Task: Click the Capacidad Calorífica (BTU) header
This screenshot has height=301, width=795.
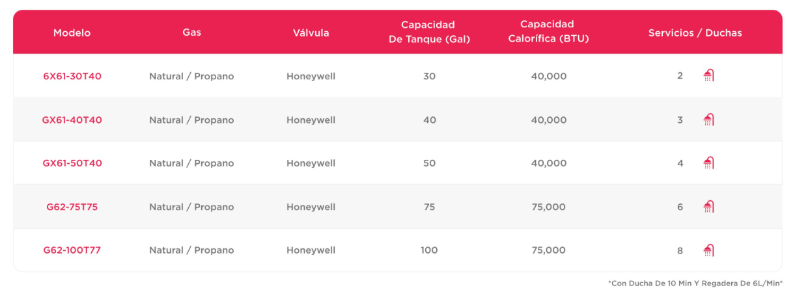Action: (x=547, y=32)
